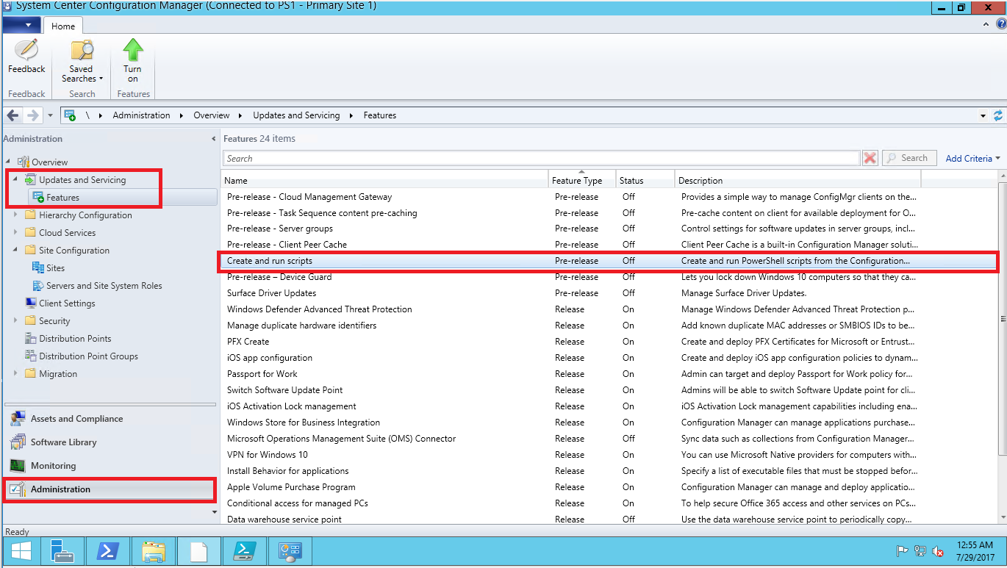Open the blank document taskbar icon
The height and width of the screenshot is (568, 1007).
coord(199,550)
